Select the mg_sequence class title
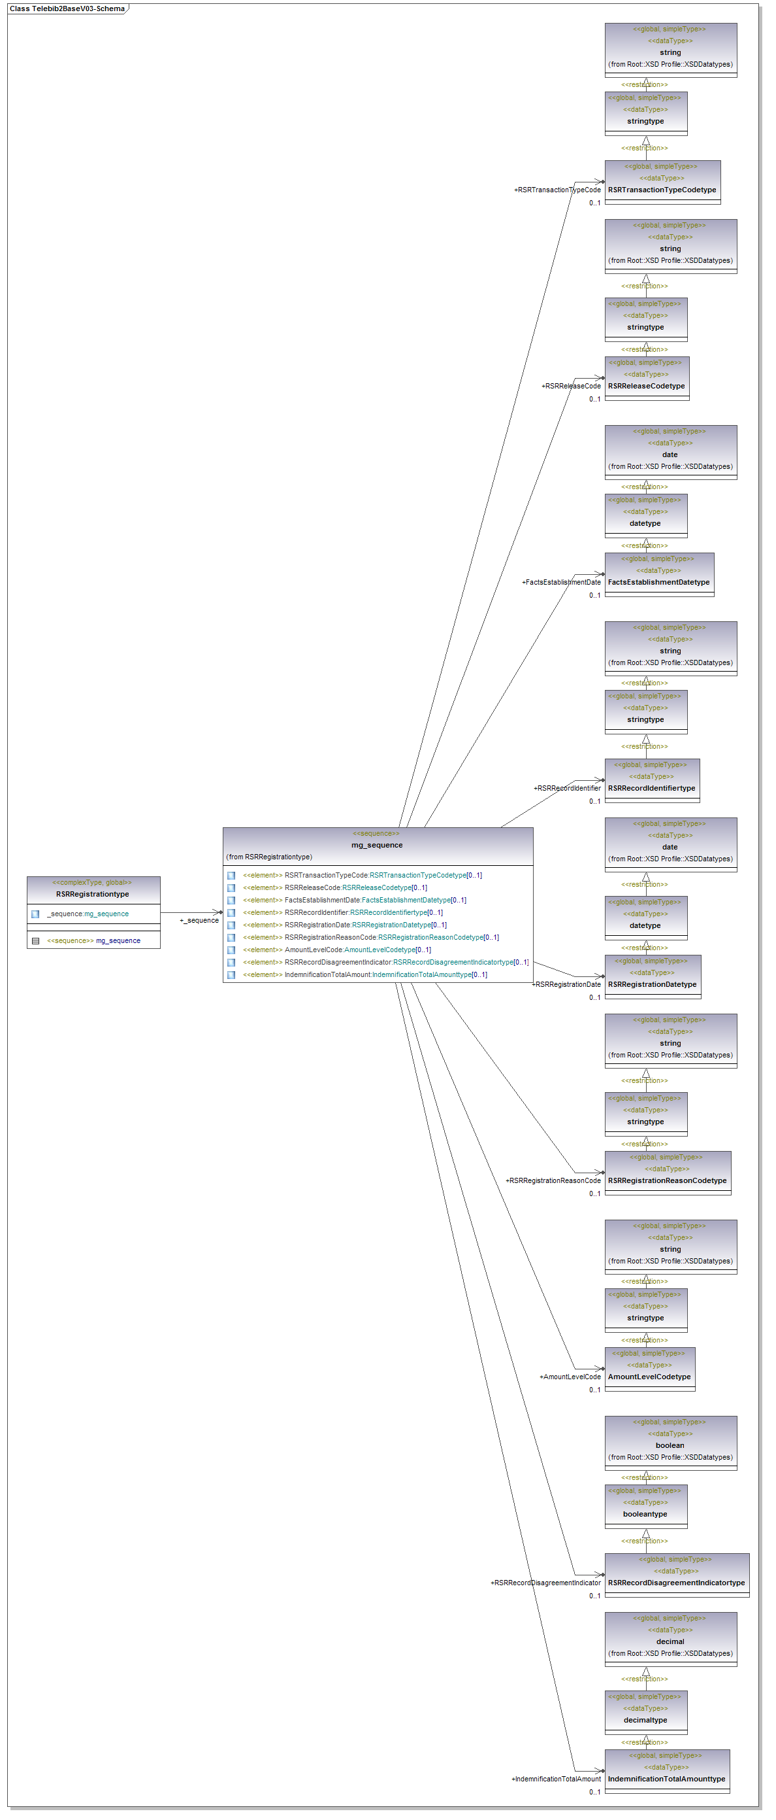 coord(377,845)
